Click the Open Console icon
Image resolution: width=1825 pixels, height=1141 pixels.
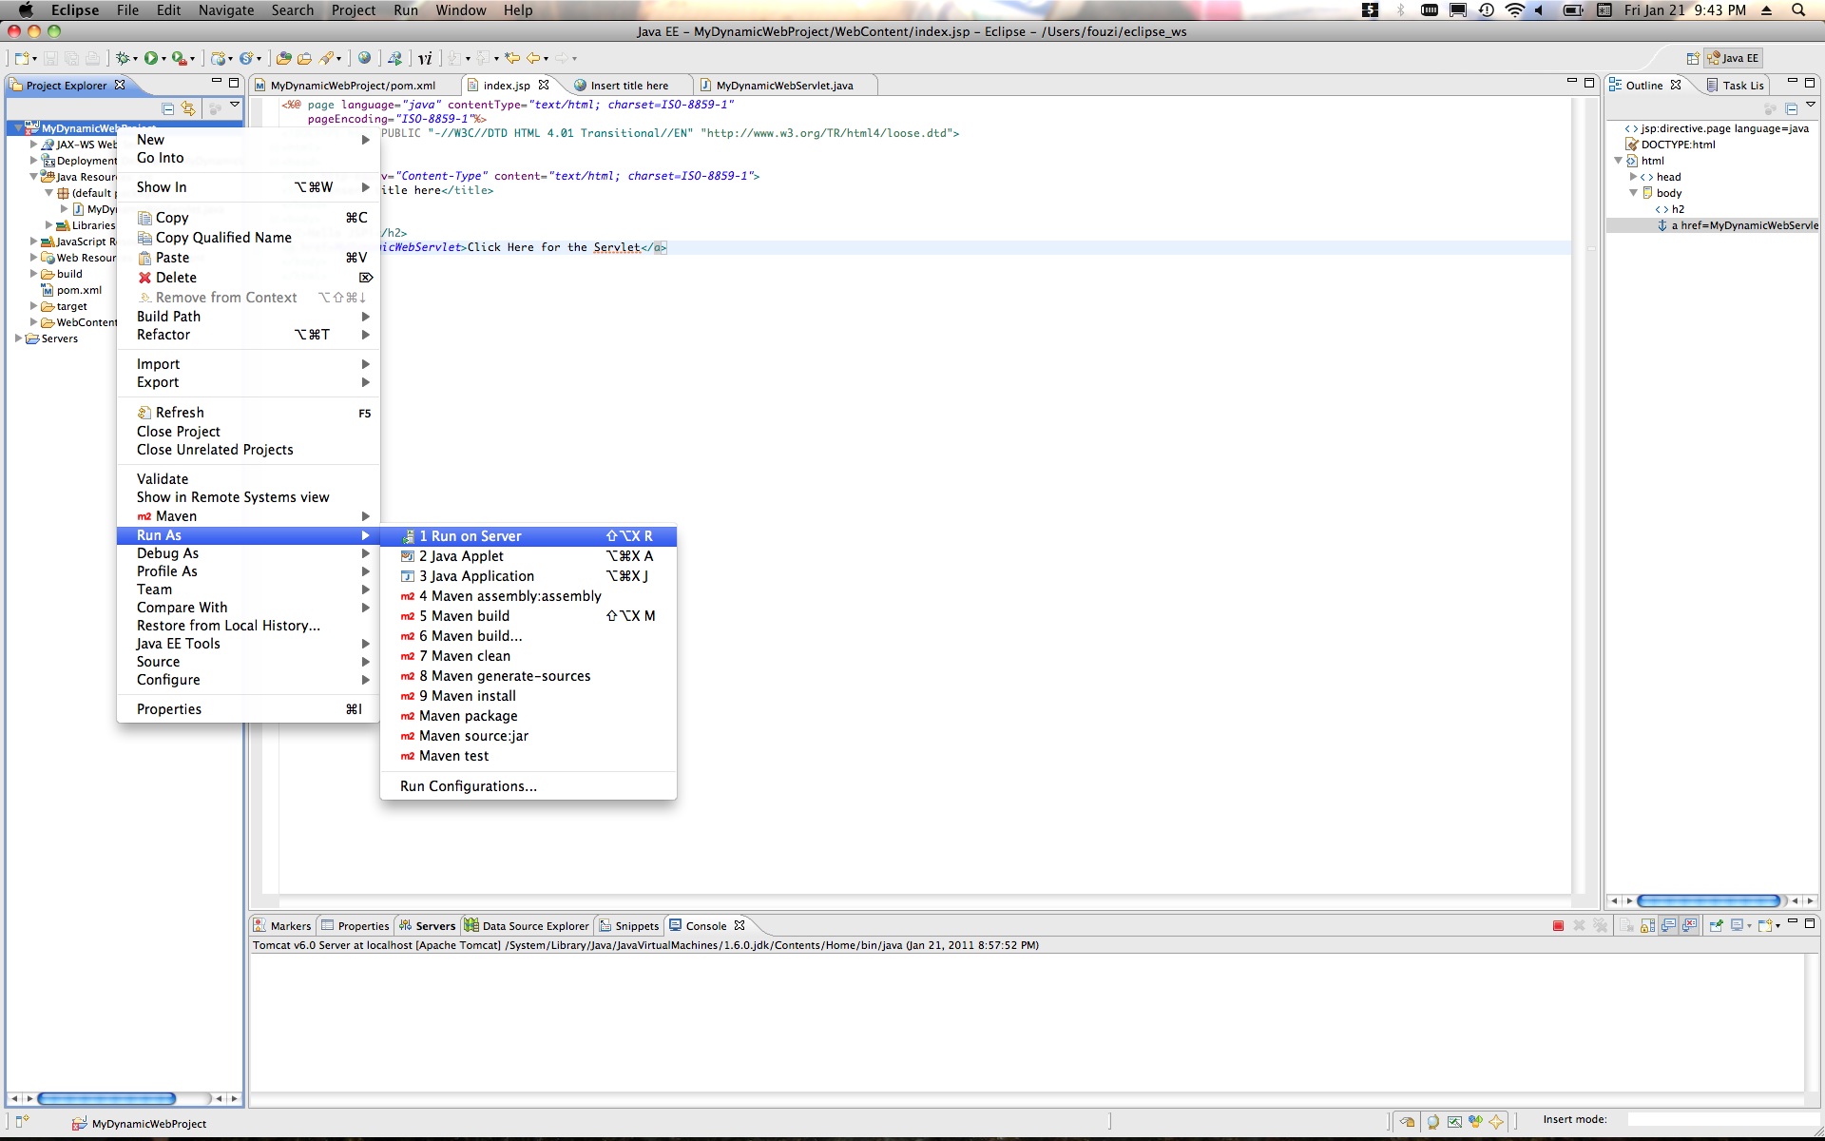(1765, 925)
